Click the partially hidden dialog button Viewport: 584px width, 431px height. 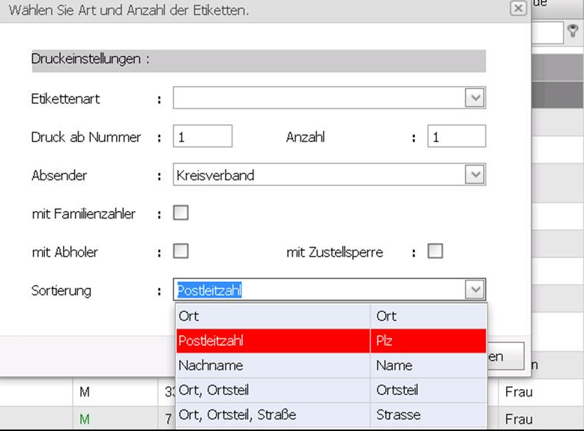coord(505,356)
